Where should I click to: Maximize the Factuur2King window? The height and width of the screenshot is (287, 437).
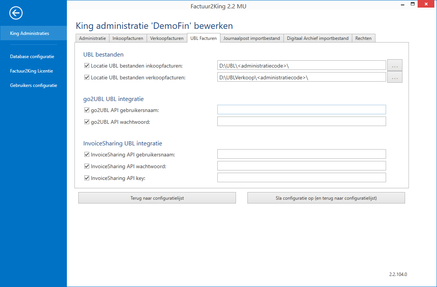[x=413, y=4]
